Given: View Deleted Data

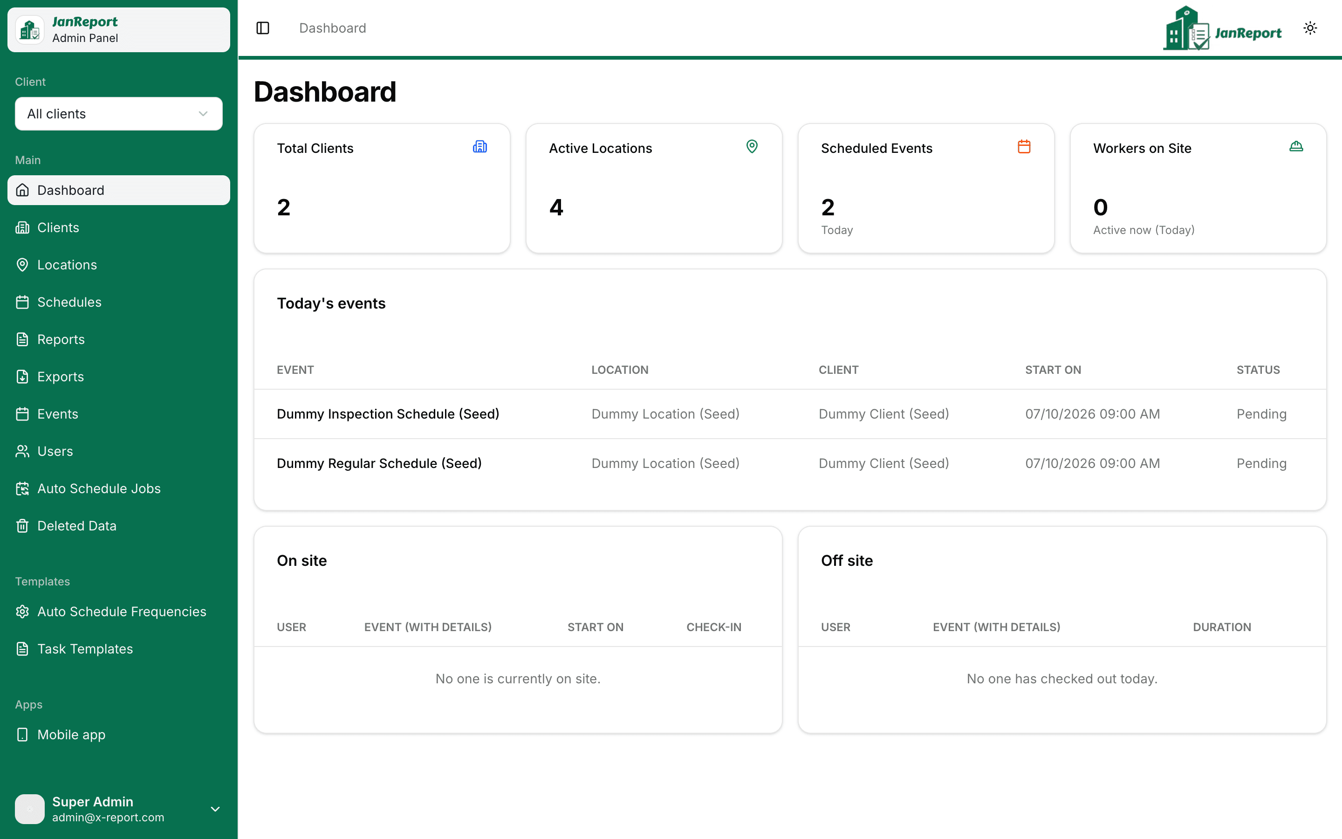Looking at the screenshot, I should (119, 525).
